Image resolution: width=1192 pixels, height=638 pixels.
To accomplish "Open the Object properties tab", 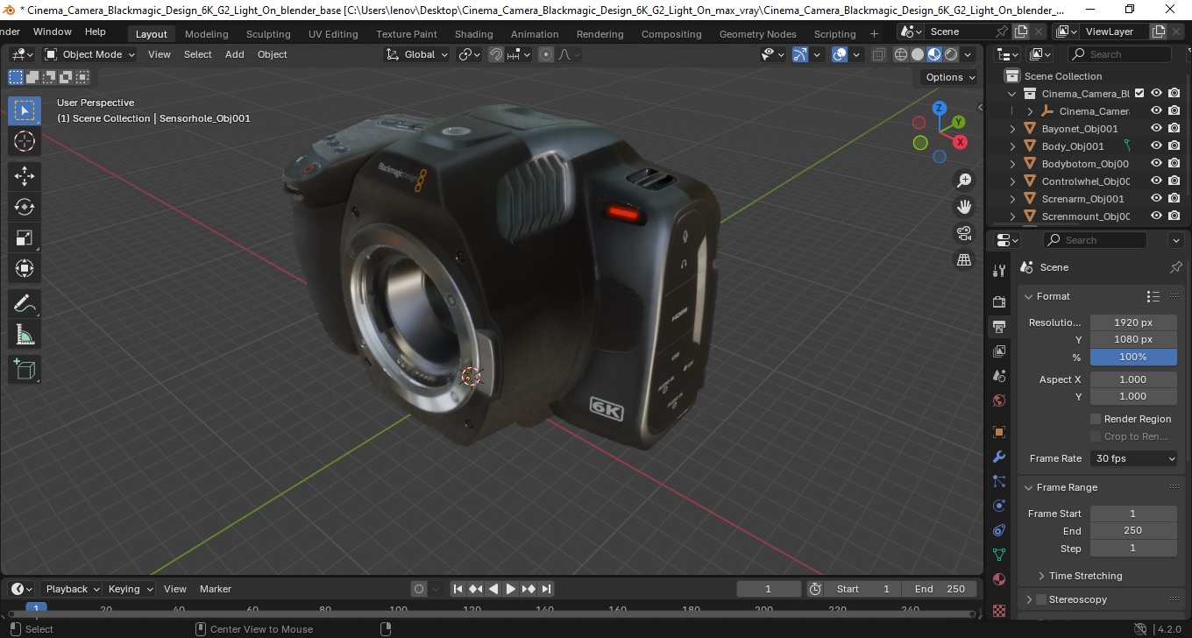I will point(998,432).
